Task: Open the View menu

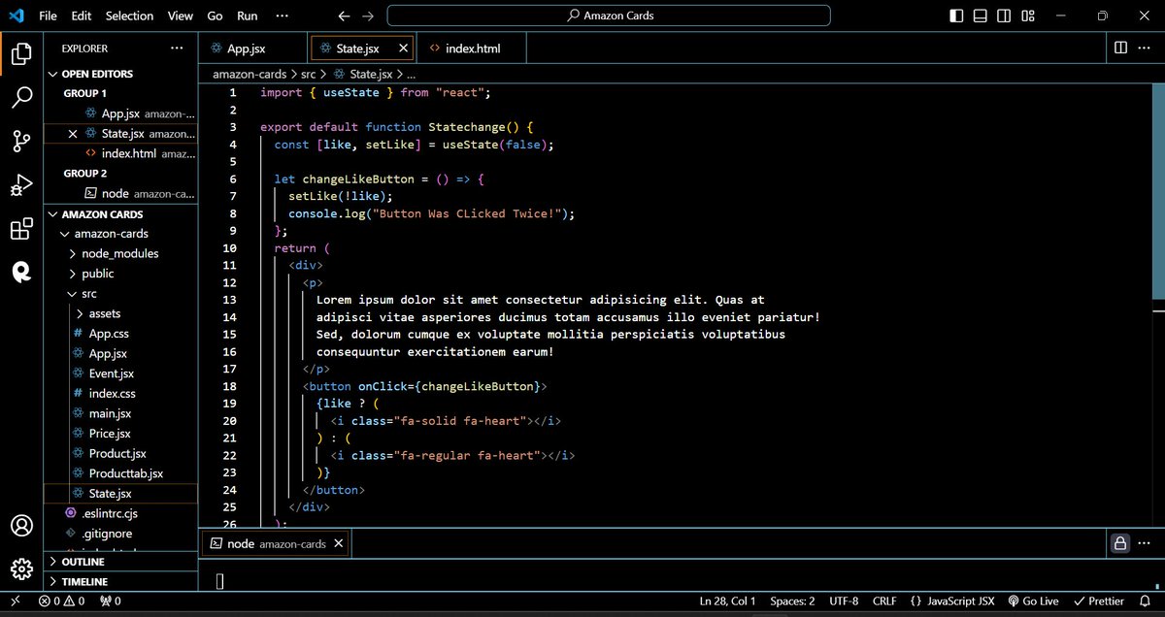Action: 181,16
